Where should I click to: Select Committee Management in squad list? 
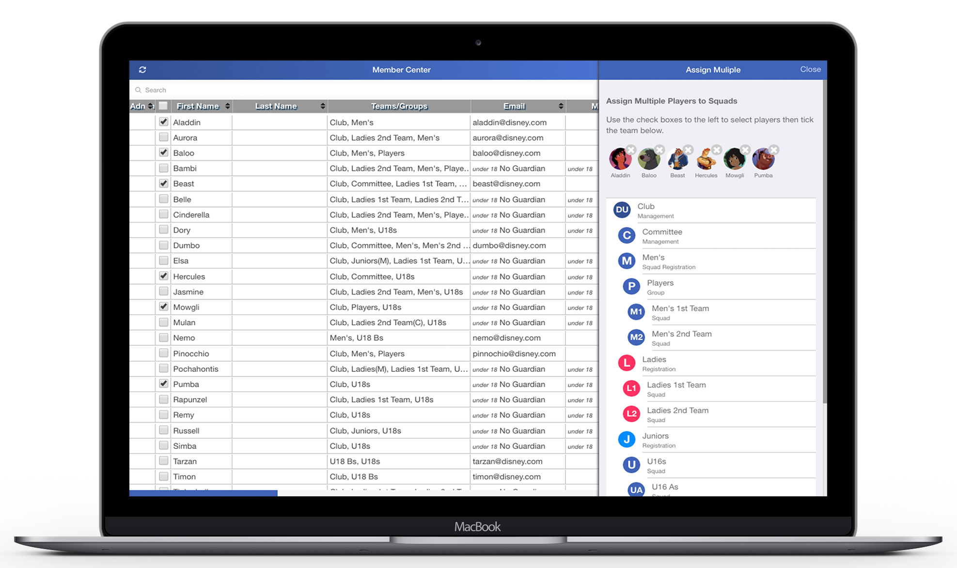662,236
